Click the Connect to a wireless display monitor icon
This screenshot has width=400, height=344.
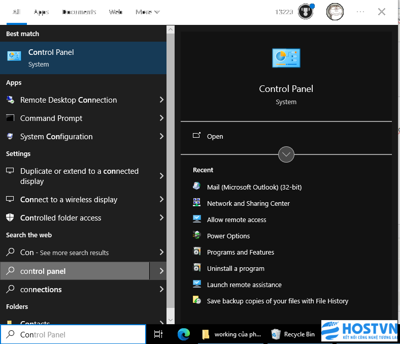tap(10, 199)
